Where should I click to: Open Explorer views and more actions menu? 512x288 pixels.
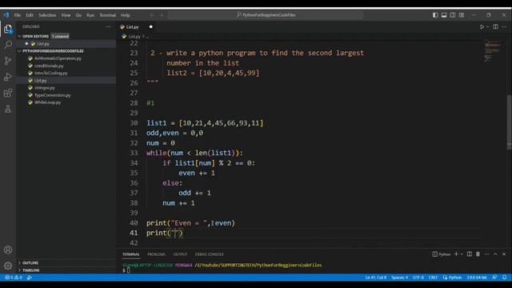[109, 26]
